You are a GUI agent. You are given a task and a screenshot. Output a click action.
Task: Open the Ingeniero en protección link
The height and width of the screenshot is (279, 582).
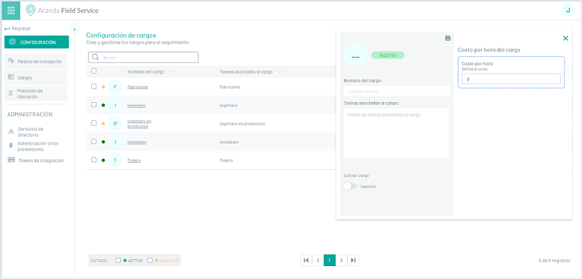click(139, 123)
